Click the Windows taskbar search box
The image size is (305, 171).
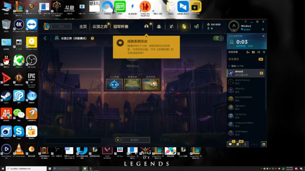click(x=26, y=168)
